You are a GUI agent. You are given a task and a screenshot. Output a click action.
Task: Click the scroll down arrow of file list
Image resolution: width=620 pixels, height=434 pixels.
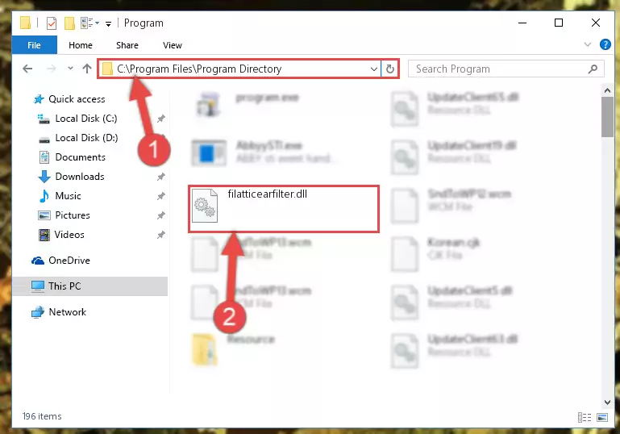pos(607,402)
